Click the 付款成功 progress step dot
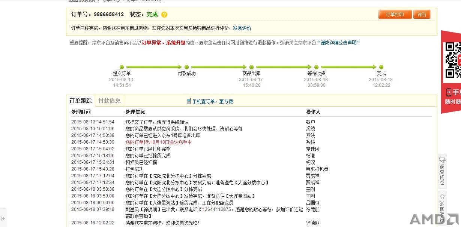The height and width of the screenshot is (227, 461). (187, 67)
